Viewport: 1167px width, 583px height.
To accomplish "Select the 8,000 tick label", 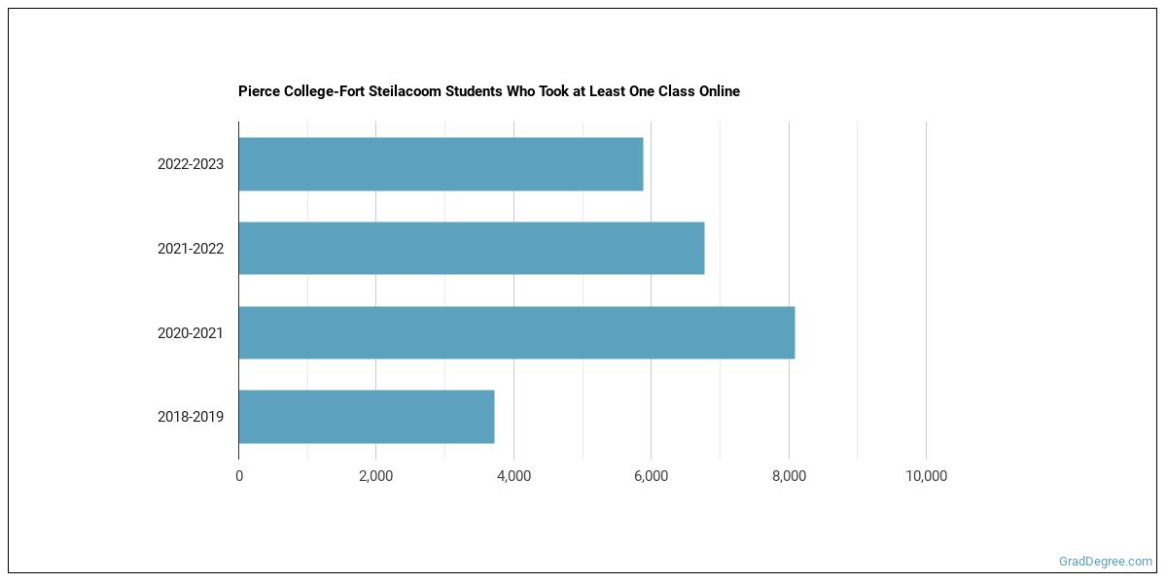I will (789, 476).
